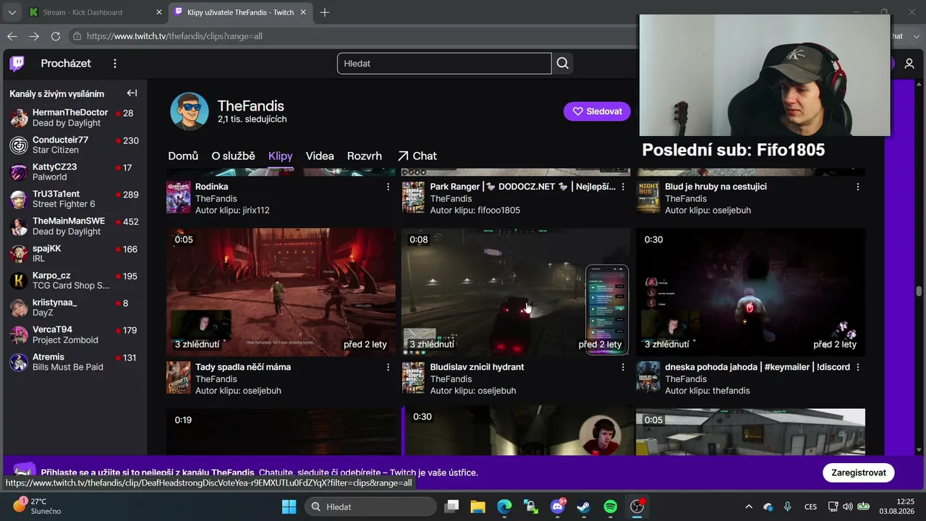Open File Explorer from the taskbar
The image size is (926, 521).
point(478,507)
